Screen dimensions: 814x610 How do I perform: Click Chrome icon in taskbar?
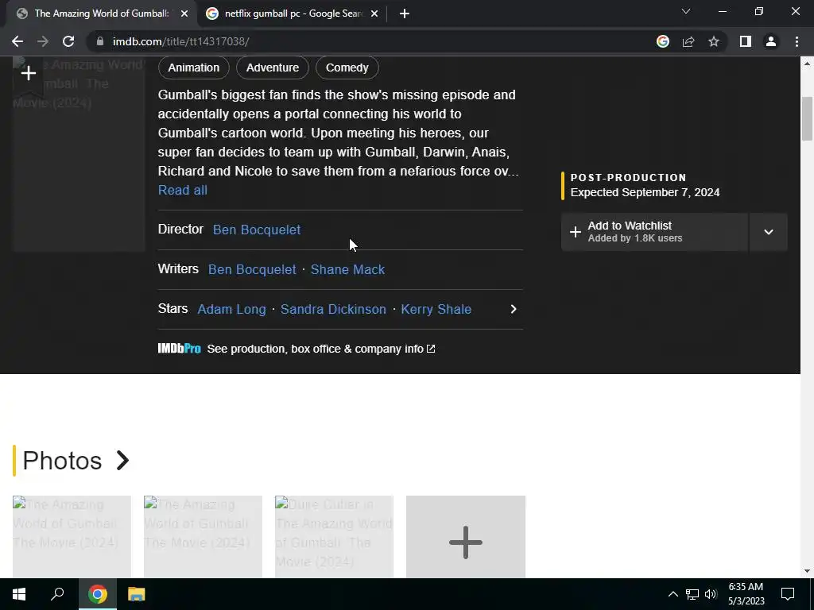(98, 594)
